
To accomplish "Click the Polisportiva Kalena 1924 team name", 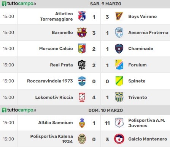I will 52,139.
